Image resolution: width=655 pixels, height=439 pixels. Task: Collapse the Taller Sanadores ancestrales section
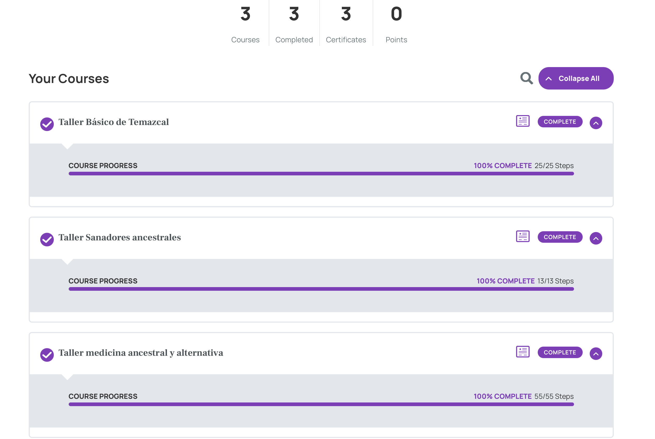pos(596,238)
